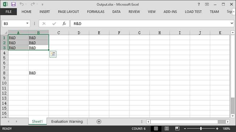Click in the formula bar showing R&D

pyautogui.click(x=150, y=24)
